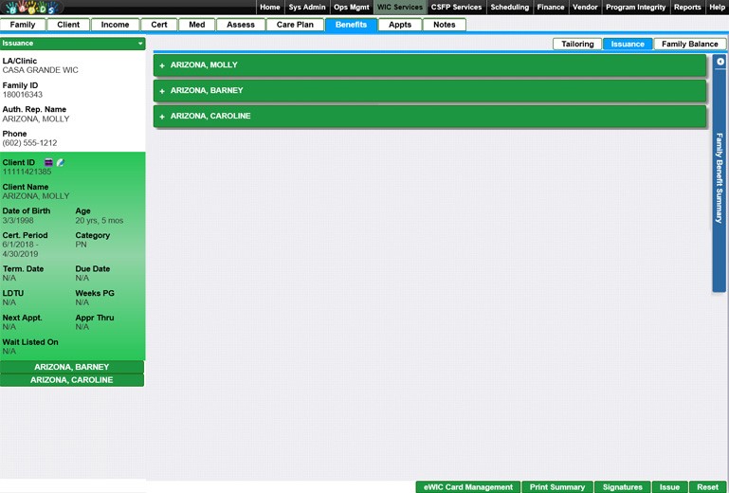Click the arrow icon atop Family Benefit Summary
The image size is (729, 493).
pos(720,62)
